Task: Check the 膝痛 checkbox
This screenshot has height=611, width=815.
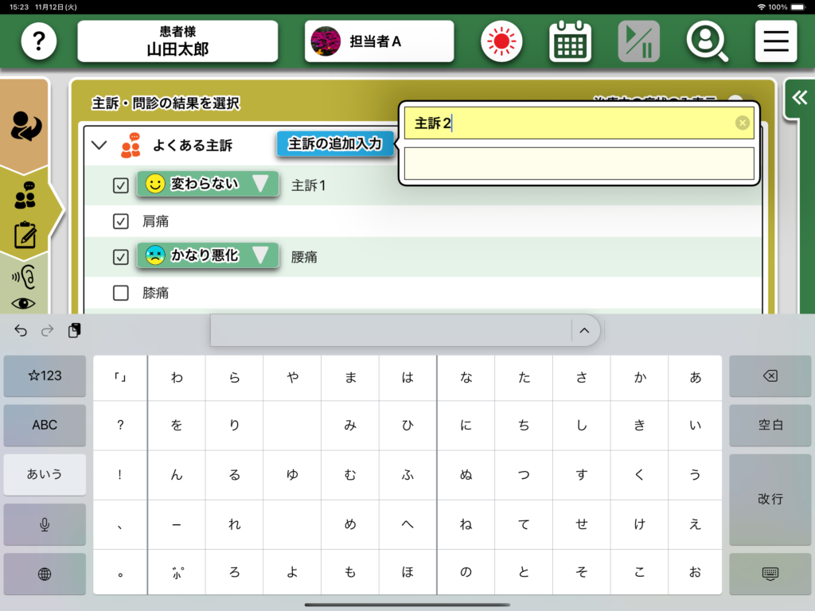Action: tap(121, 293)
